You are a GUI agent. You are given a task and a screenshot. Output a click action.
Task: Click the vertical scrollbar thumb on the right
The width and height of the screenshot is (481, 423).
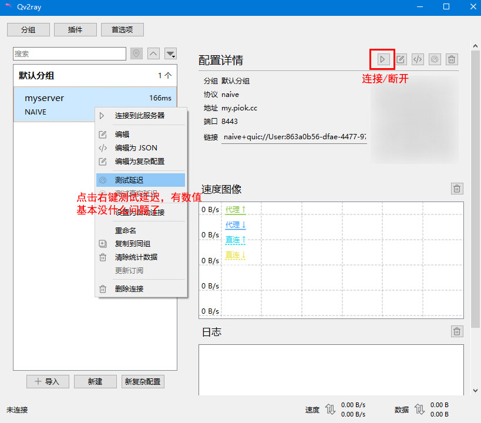click(x=475, y=189)
